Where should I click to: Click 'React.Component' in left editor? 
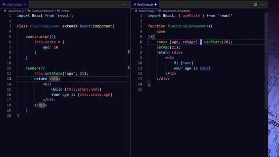96,26
